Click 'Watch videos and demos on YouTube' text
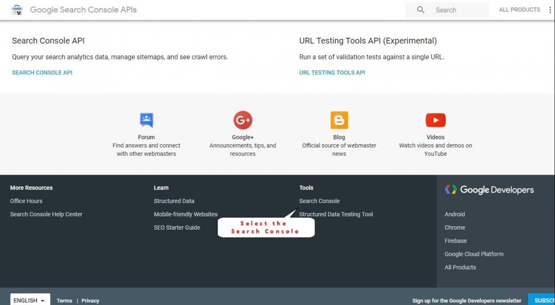Viewport: 555px width, 305px height. [x=435, y=150]
